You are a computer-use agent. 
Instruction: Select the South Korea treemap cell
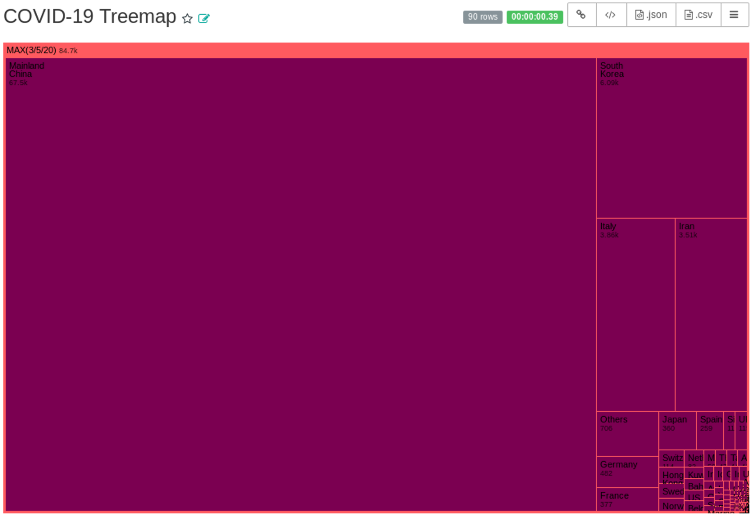672,138
